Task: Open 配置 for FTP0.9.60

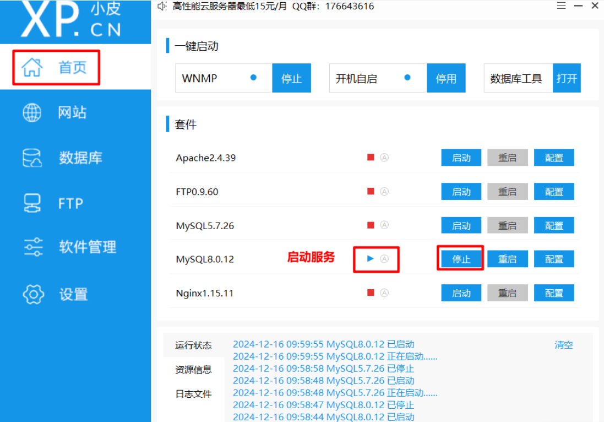Action: coord(554,192)
